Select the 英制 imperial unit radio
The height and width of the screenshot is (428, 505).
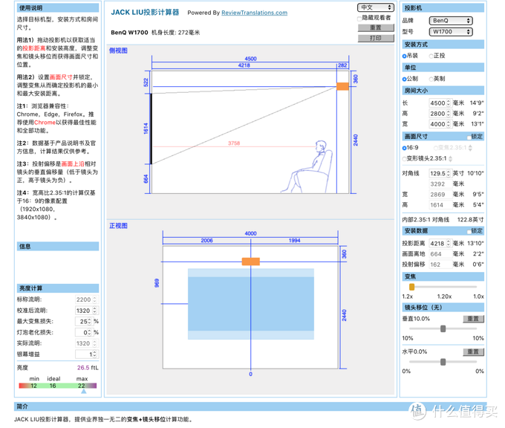pyautogui.click(x=431, y=79)
